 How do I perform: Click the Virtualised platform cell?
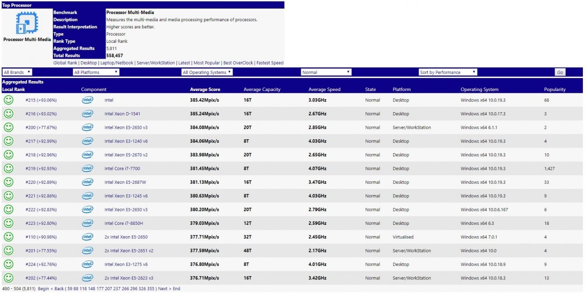tap(403, 237)
